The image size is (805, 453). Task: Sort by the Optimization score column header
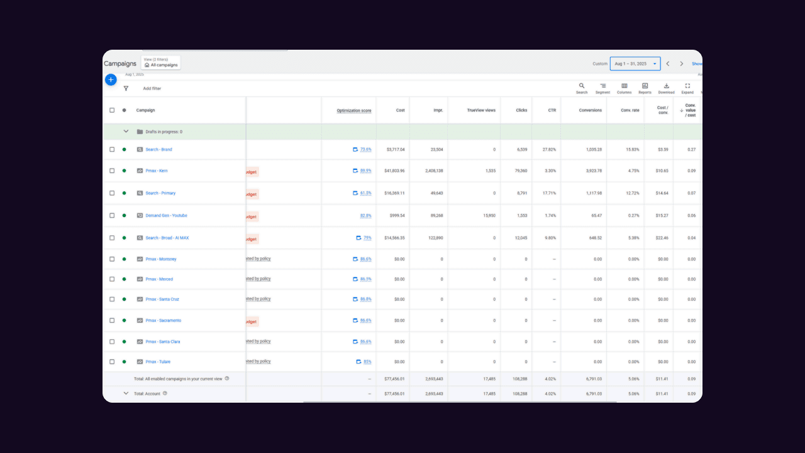(354, 111)
